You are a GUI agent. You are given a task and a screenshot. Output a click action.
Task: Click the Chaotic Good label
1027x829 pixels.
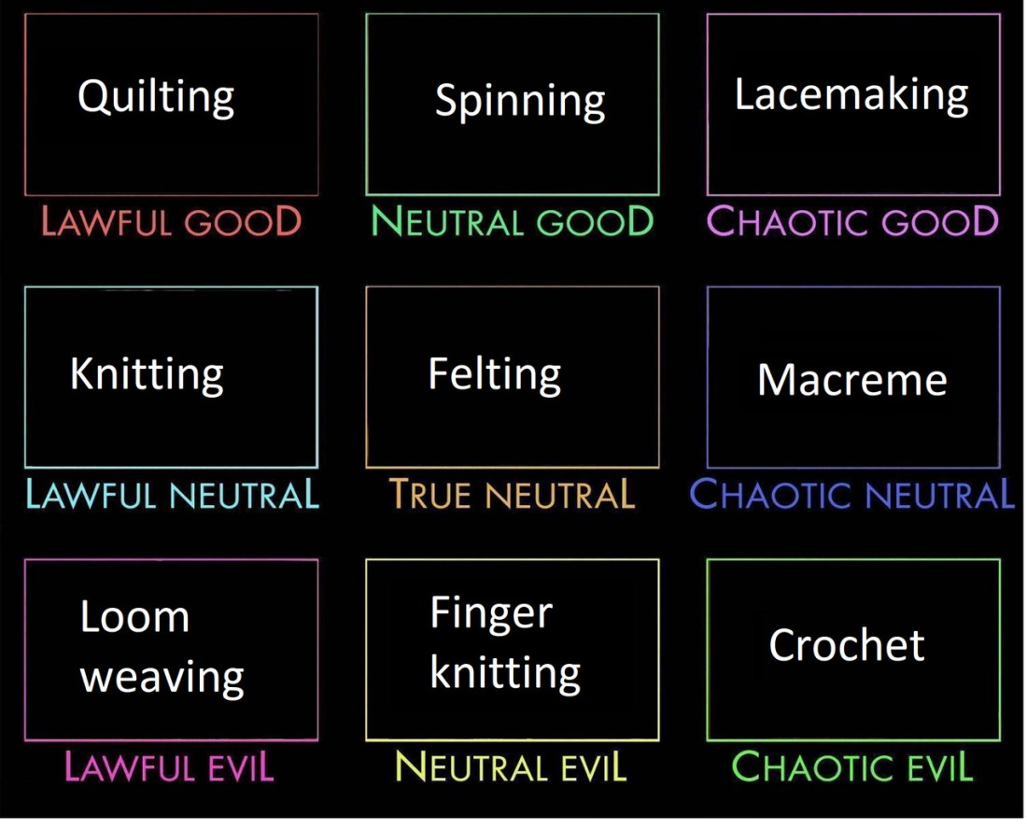[853, 222]
